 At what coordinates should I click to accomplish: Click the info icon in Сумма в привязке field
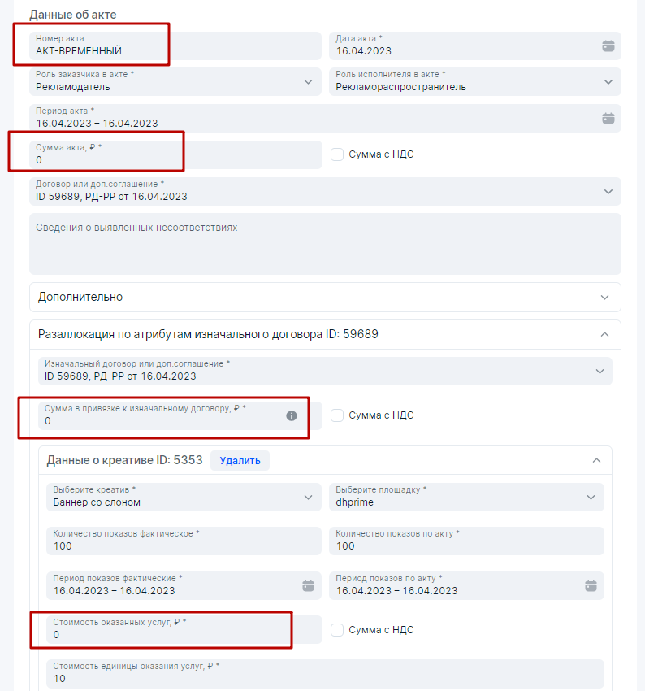(292, 415)
